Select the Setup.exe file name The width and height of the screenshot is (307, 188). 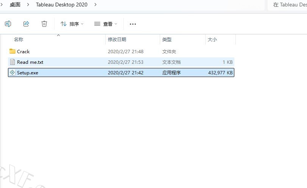[28, 73]
